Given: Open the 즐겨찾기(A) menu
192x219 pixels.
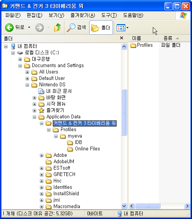Looking at the screenshot, I should click(83, 15).
